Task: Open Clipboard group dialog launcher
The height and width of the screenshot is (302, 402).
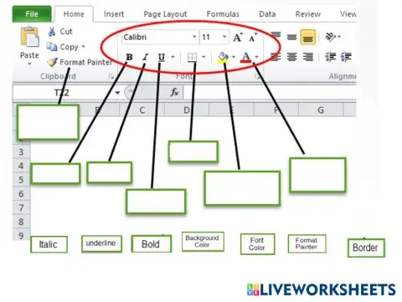Action: (x=111, y=76)
